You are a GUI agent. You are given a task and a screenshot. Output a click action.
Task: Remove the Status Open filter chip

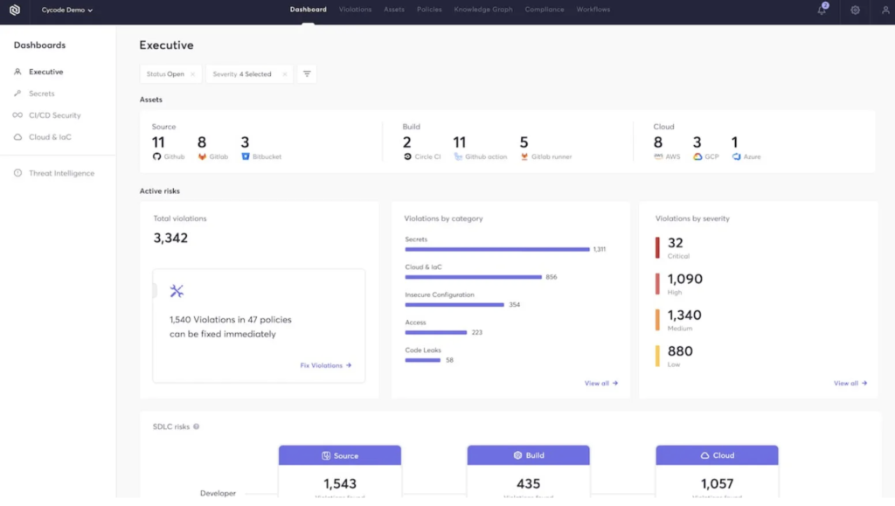(192, 74)
